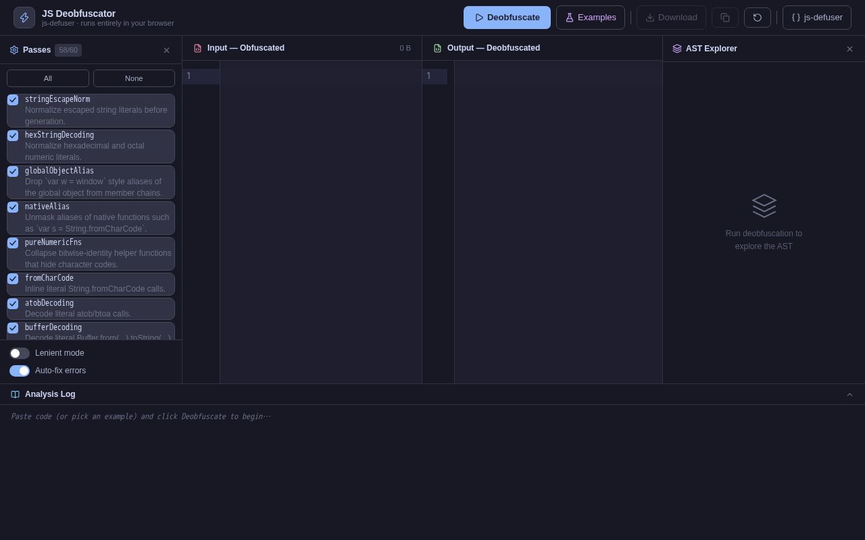Image resolution: width=865 pixels, height=540 pixels.
Task: Copy output with the copy icon
Action: coord(725,18)
